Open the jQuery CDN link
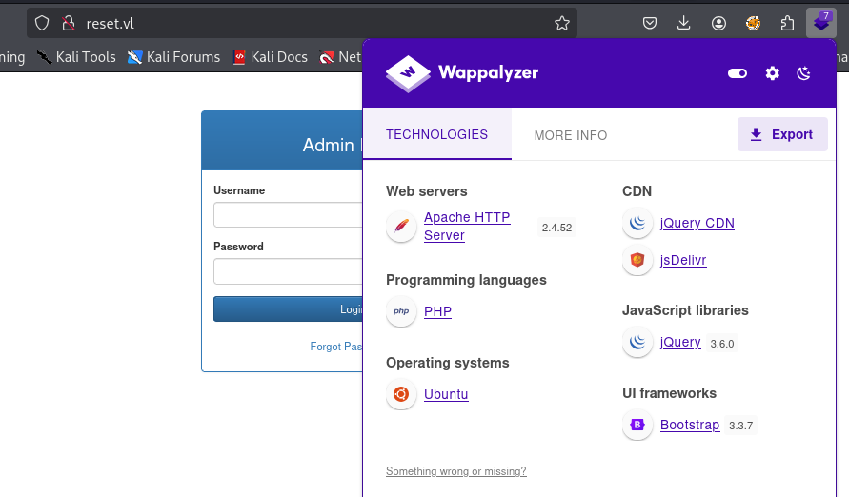Screen dimensions: 849x497 pos(697,223)
